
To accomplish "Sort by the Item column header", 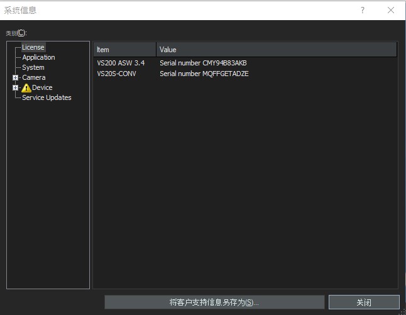I will [124, 50].
